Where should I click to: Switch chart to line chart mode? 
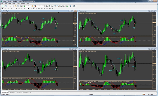tap(52, 6)
